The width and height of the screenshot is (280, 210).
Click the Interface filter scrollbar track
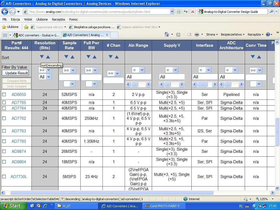205,84
